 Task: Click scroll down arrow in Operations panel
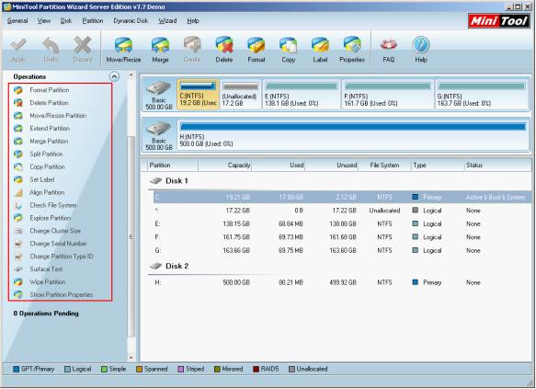(131, 358)
